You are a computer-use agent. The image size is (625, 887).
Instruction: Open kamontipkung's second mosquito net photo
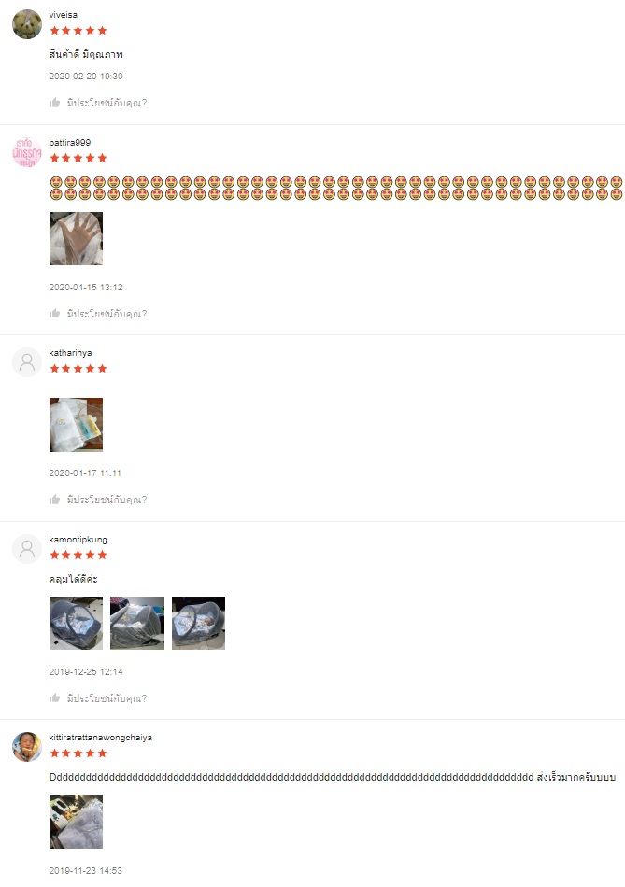(137, 623)
